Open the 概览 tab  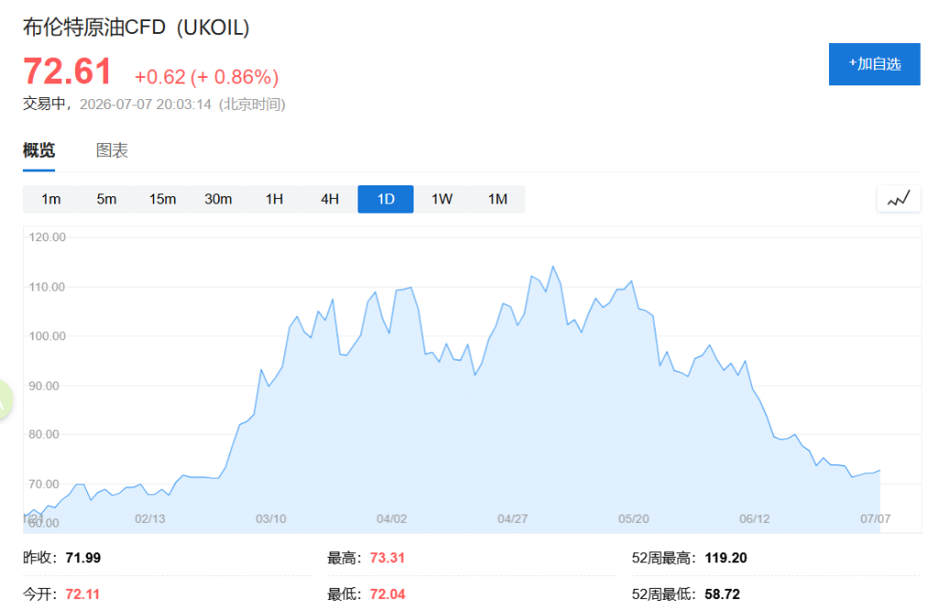pyautogui.click(x=39, y=150)
